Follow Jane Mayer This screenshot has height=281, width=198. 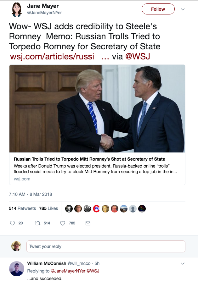tap(158, 9)
